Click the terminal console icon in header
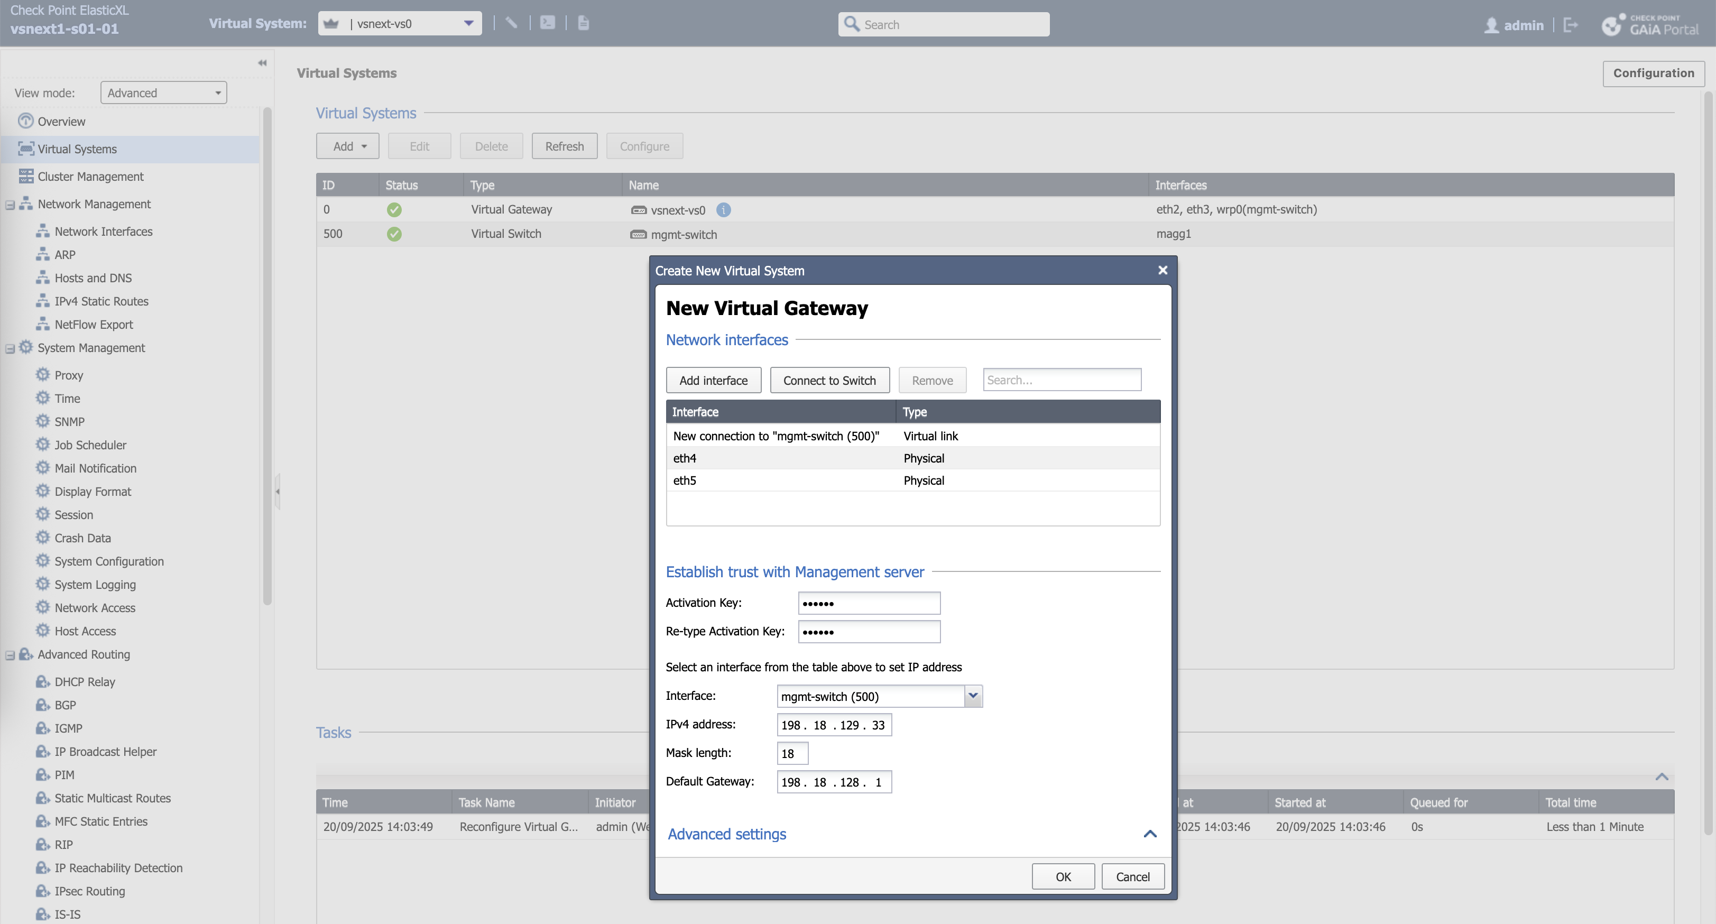1716x924 pixels. click(x=547, y=23)
